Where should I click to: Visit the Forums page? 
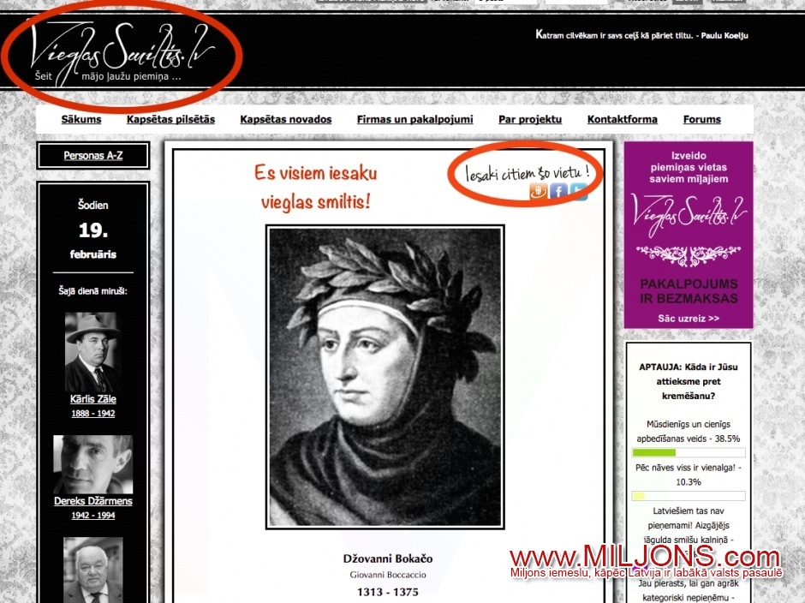point(701,120)
